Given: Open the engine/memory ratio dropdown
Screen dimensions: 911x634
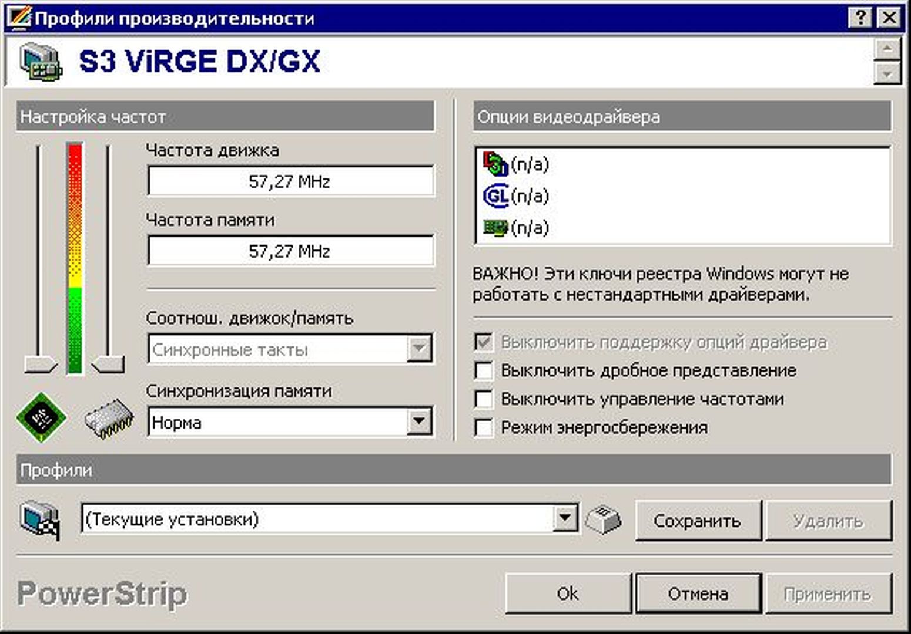Looking at the screenshot, I should (418, 349).
